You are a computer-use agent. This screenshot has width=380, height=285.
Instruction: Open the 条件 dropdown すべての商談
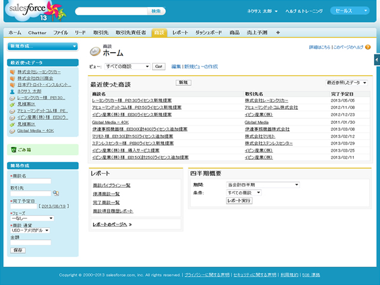[244, 193]
